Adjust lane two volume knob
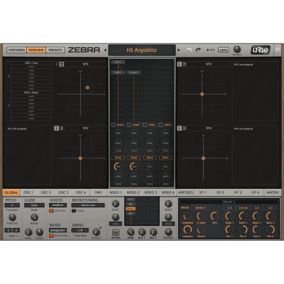This screenshot has height=284, width=284. click(133, 167)
